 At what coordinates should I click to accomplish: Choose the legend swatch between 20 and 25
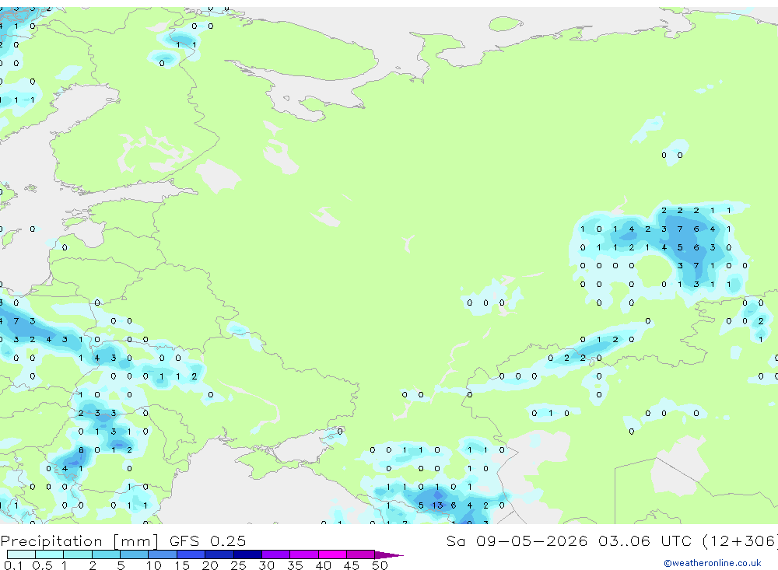[x=219, y=554]
